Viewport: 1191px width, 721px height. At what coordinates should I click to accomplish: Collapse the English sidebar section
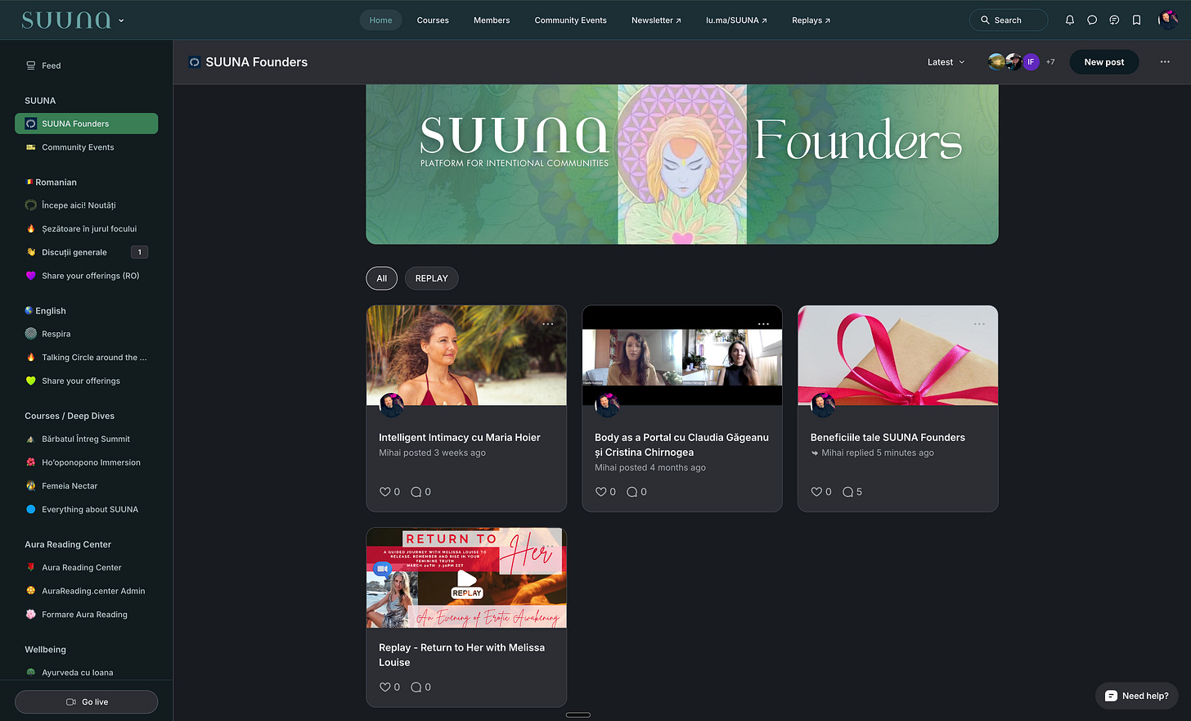point(45,311)
